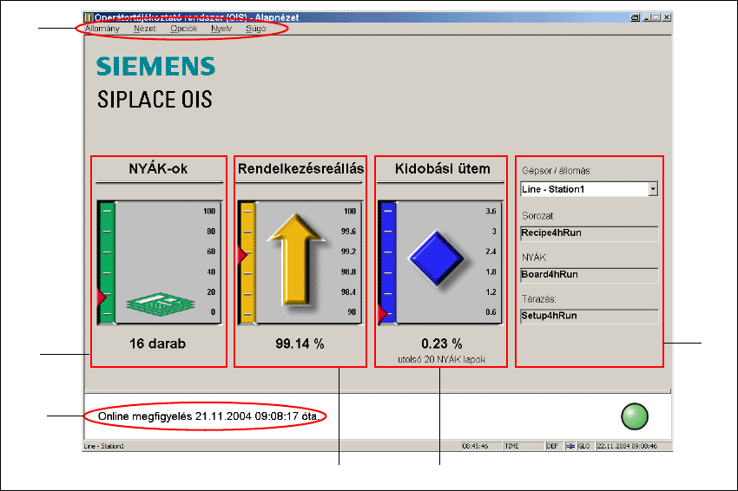Click the blue connection icon in status bar
The width and height of the screenshot is (738, 491).
coord(570,446)
